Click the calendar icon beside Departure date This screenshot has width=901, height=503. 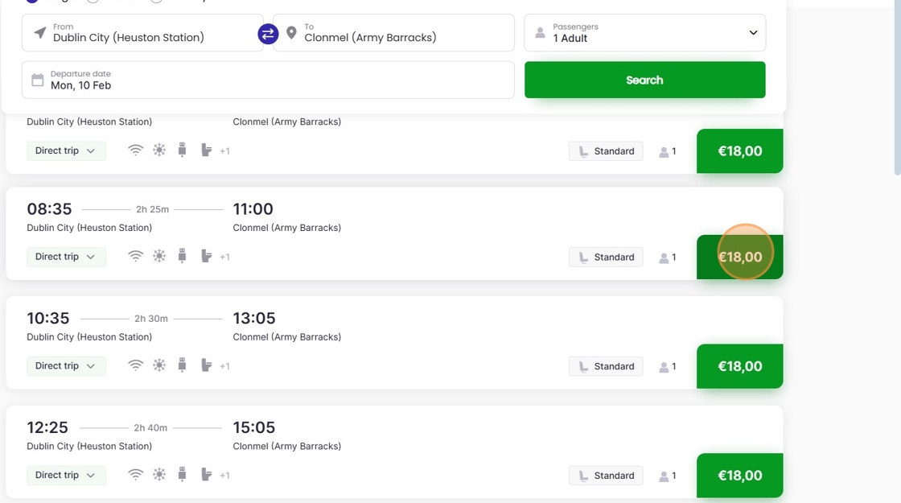point(38,80)
